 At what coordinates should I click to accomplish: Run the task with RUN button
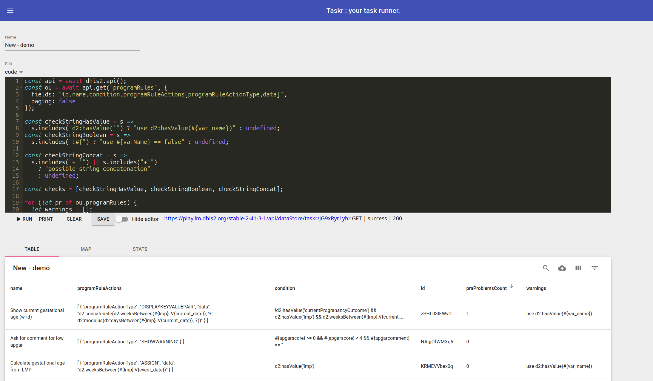[24, 219]
